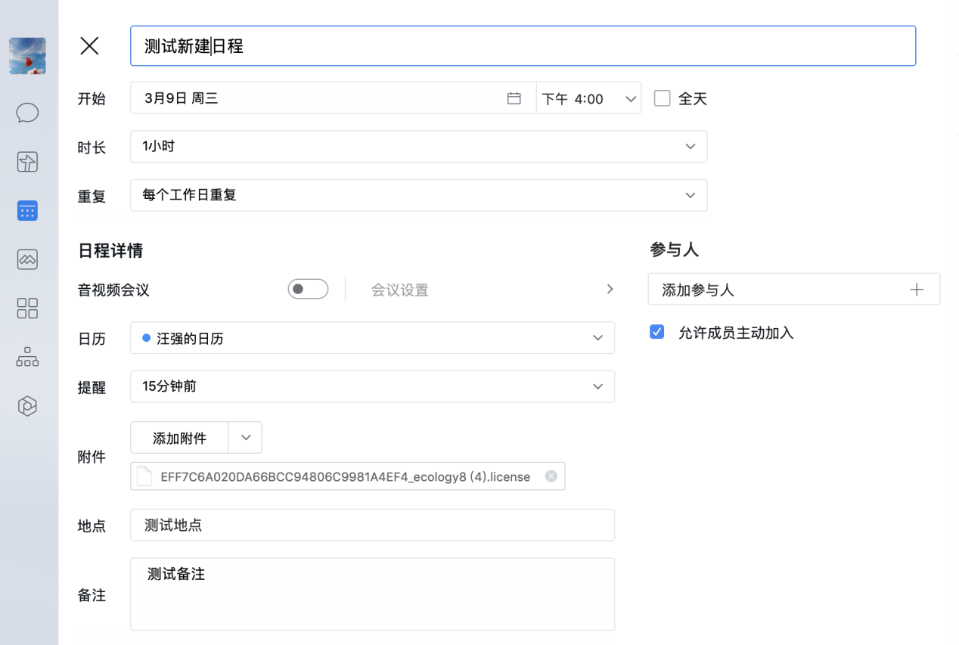Click the 添加附件 button
Viewport: 959px width, 645px height.
(x=179, y=438)
